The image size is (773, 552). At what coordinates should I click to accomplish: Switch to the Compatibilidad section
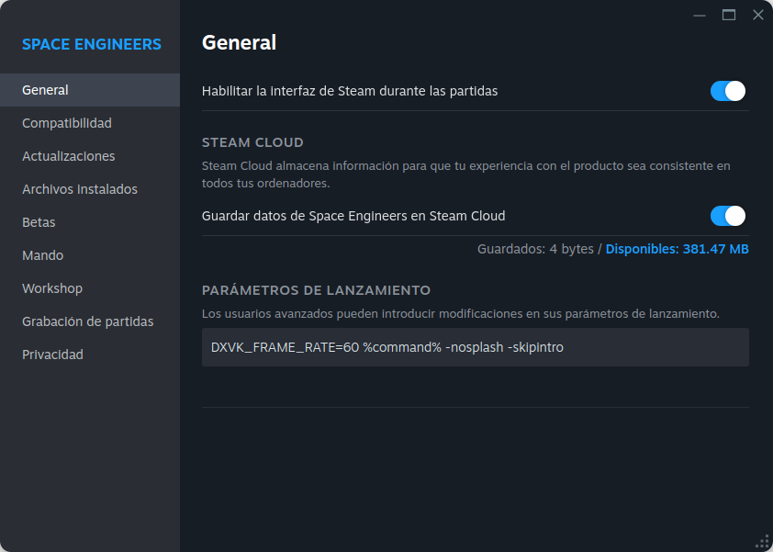click(90, 123)
